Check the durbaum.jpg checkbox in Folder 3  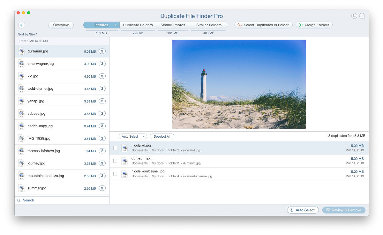115,161
